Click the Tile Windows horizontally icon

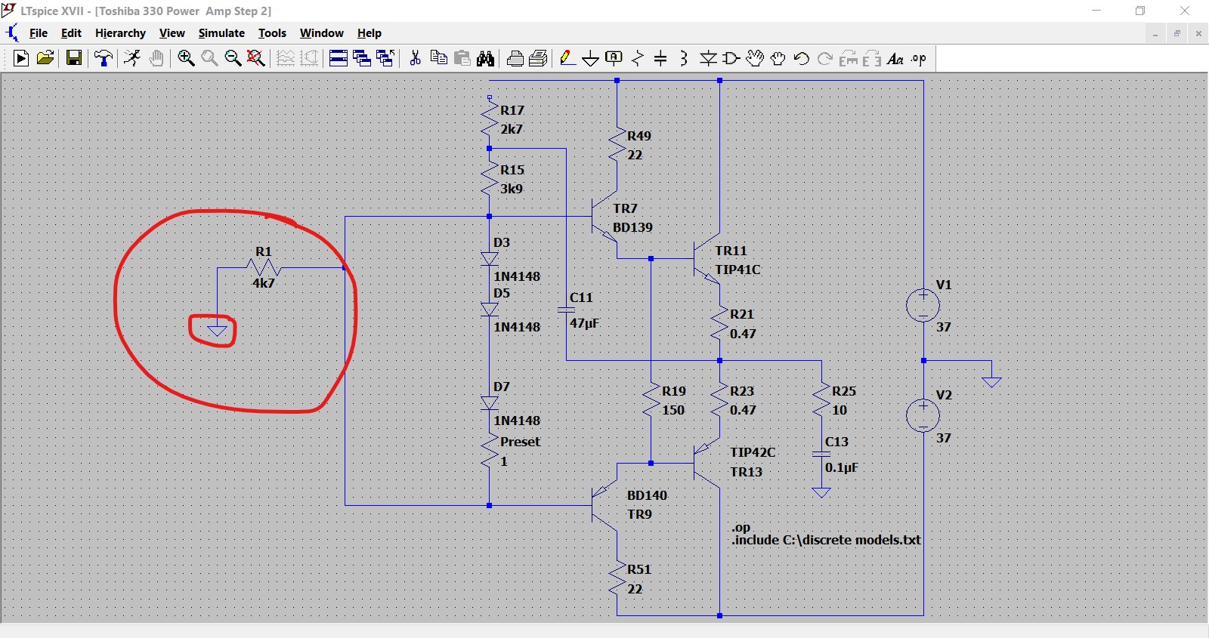[x=339, y=58]
